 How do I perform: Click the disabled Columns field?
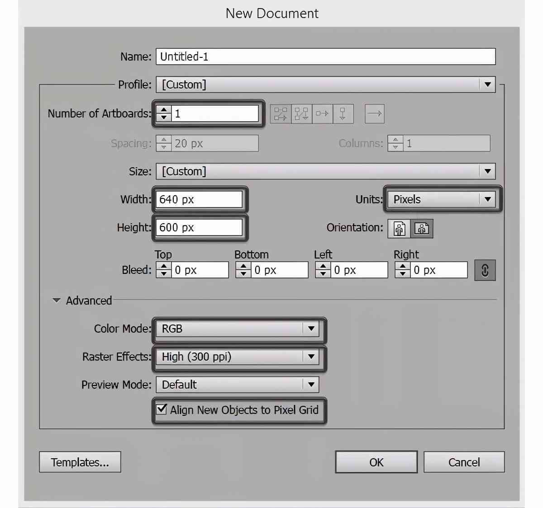(446, 143)
